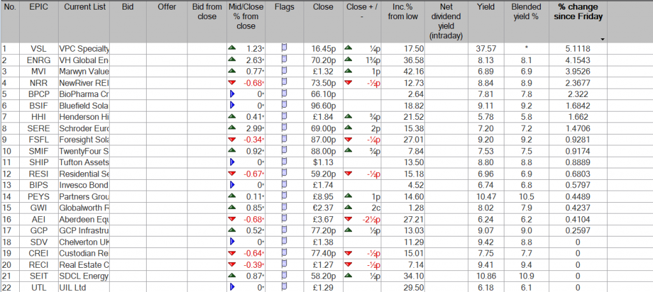Select the ENRG EPIC cell
The width and height of the screenshot is (653, 292).
[x=38, y=60]
